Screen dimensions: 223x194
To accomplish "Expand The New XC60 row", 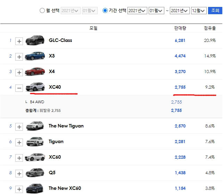I will click(19, 189).
